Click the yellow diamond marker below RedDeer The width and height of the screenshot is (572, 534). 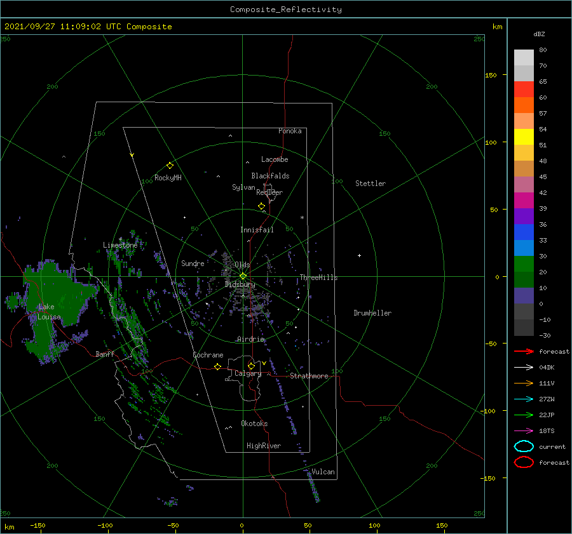[261, 206]
